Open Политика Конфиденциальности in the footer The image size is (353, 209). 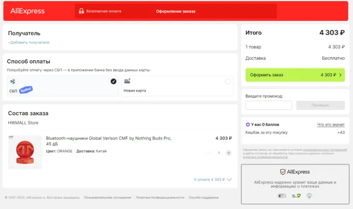pyautogui.click(x=160, y=198)
